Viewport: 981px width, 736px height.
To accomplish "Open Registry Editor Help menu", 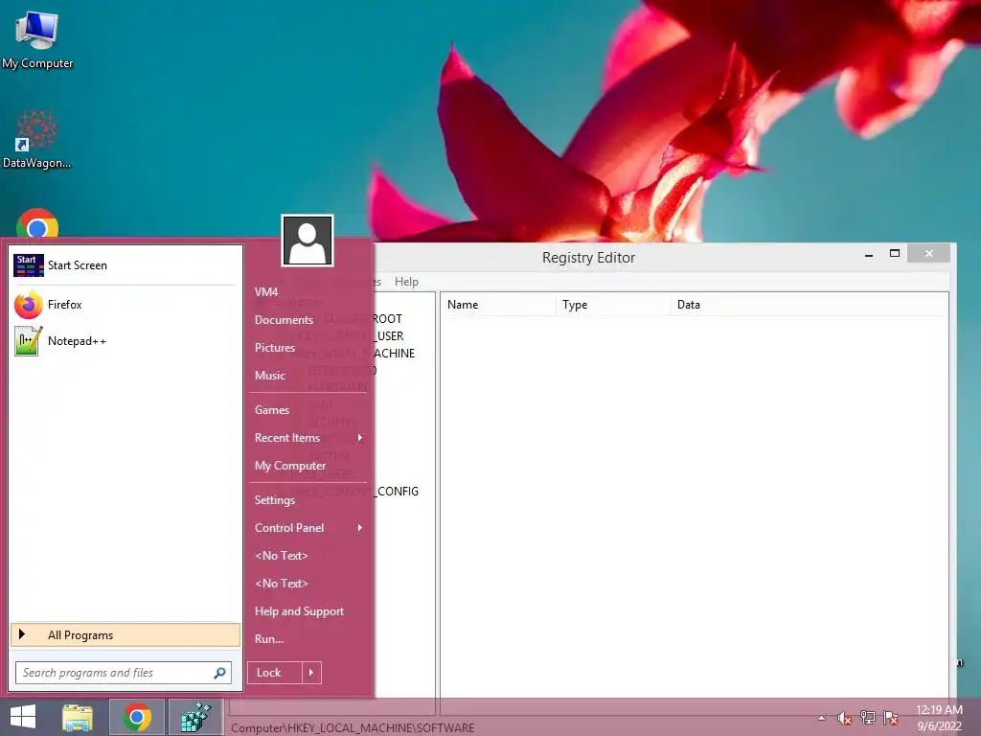I will click(x=406, y=283).
